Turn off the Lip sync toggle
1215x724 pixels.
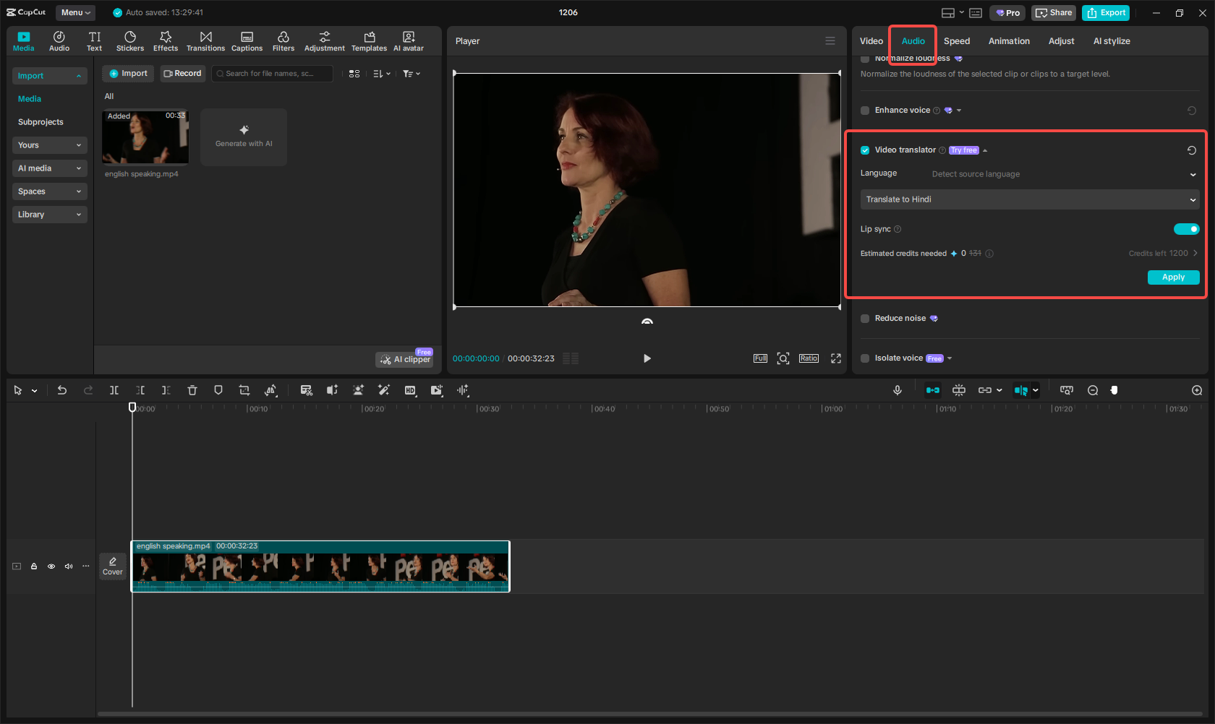pos(1186,229)
